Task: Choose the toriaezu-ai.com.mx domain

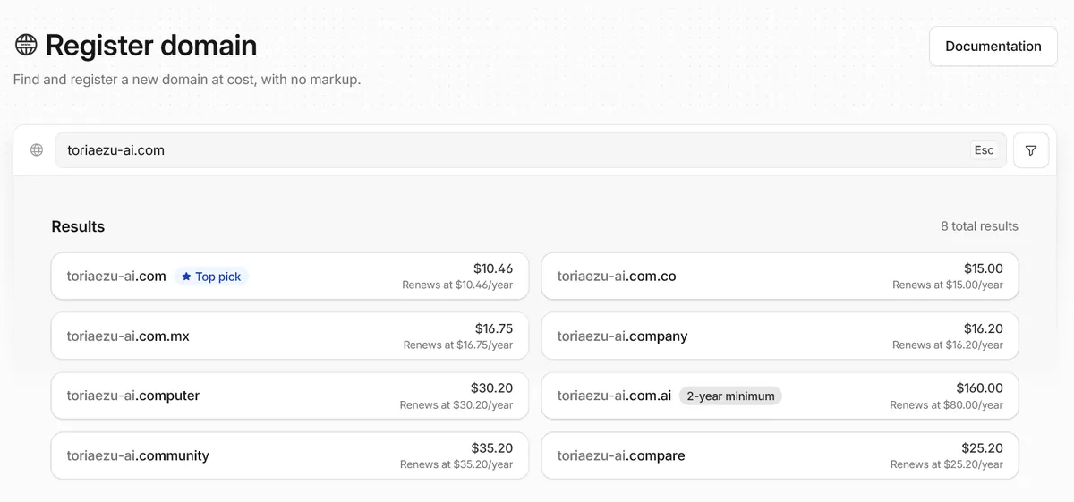Action: click(x=290, y=336)
